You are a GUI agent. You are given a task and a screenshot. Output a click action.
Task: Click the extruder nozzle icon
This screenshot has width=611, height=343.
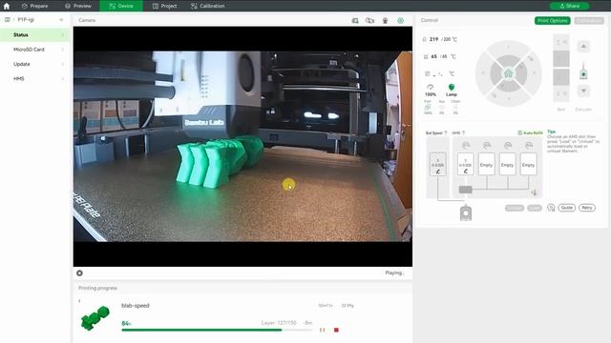tap(583, 71)
